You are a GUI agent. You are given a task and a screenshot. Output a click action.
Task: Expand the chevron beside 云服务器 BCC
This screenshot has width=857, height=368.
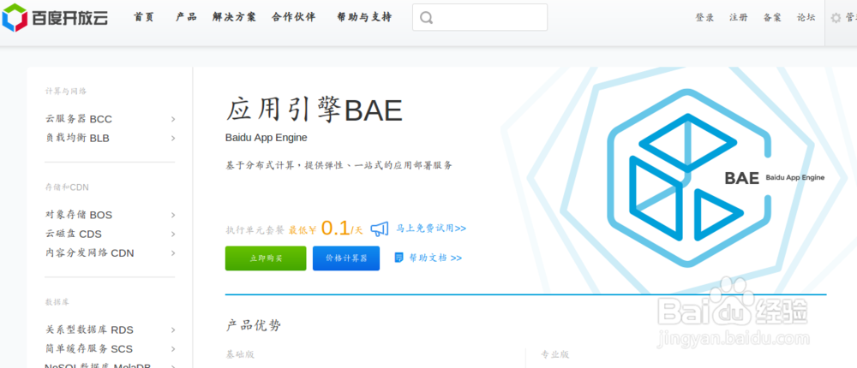[x=173, y=119]
